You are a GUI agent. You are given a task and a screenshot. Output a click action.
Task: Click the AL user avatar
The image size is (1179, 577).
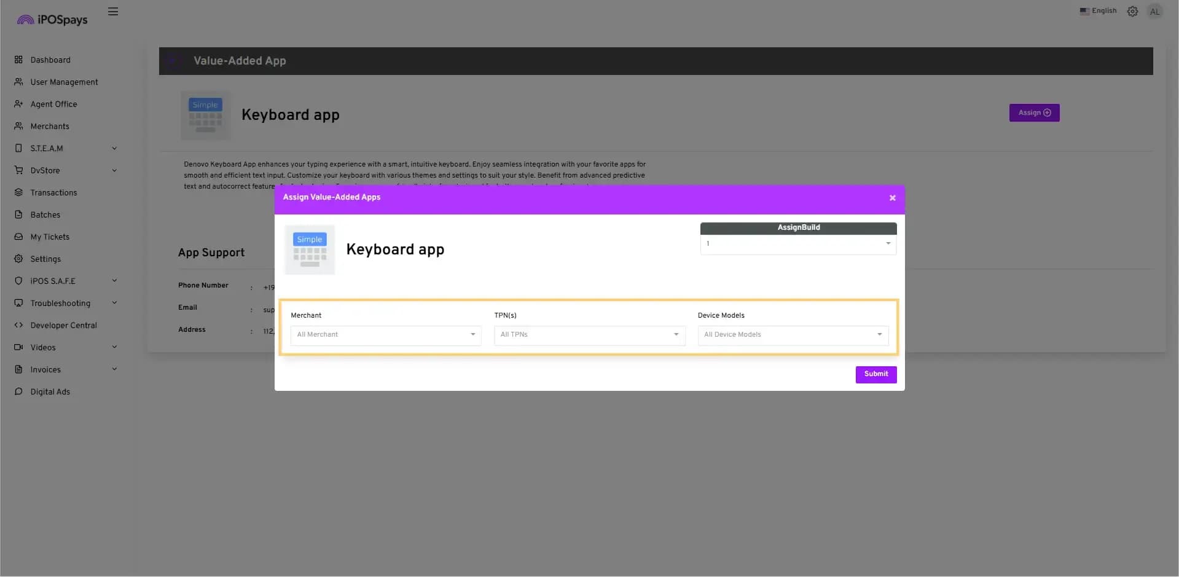tap(1154, 12)
